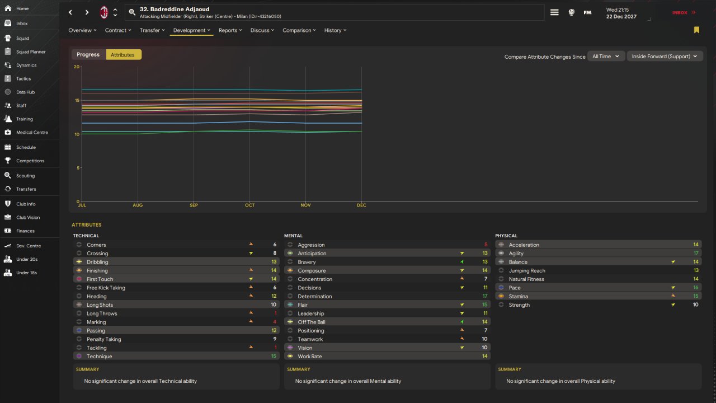
Task: Toggle the Pace attribute highlight circle
Action: pos(501,288)
